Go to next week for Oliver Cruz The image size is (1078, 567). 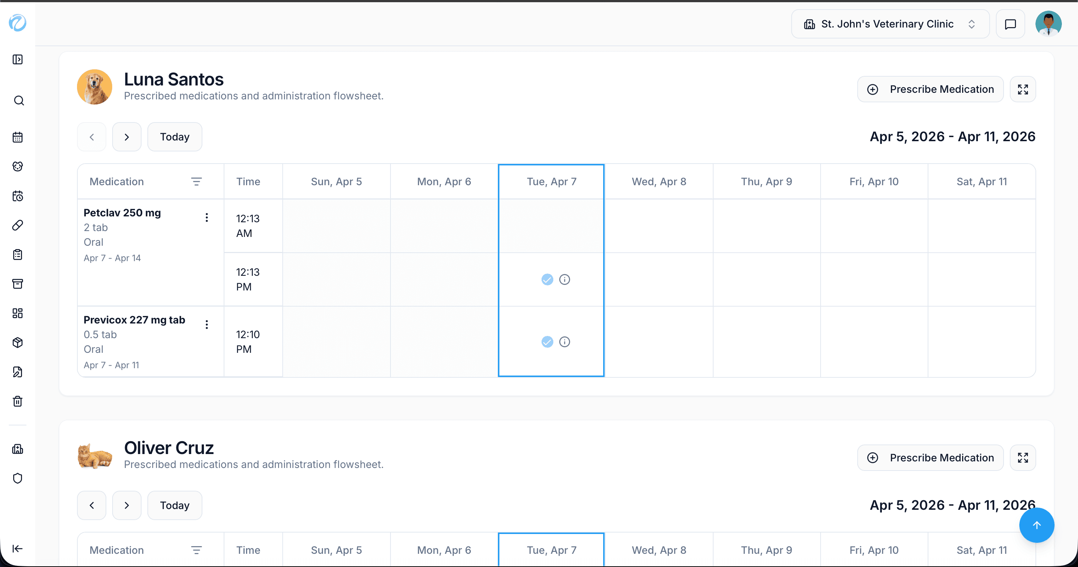[127, 505]
